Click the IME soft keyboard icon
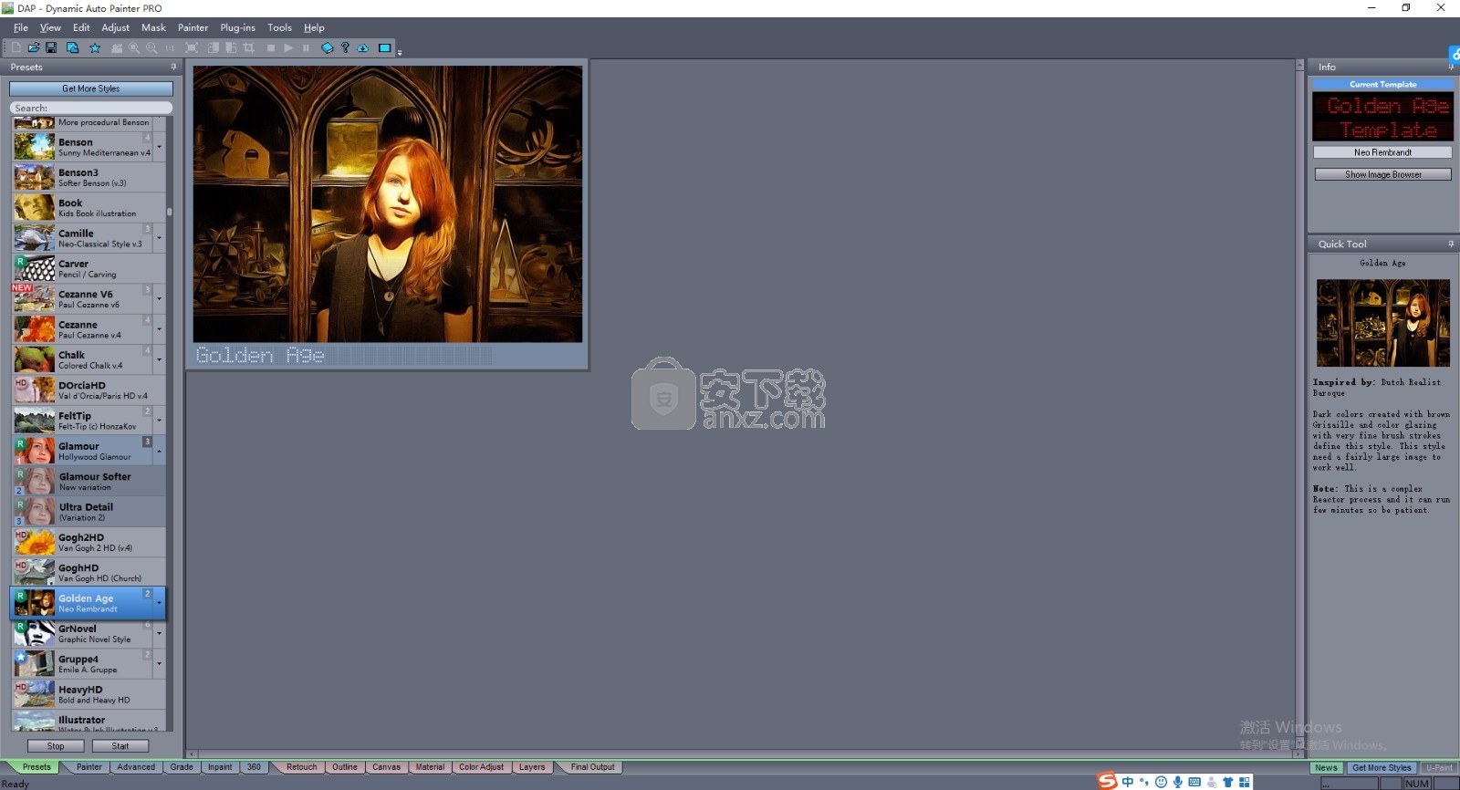This screenshot has height=790, width=1460. 1194,782
